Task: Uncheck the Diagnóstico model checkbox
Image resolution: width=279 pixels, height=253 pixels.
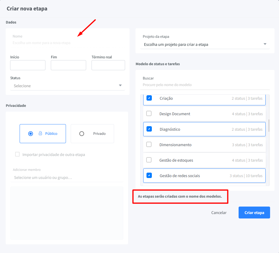Action: [x=149, y=129]
